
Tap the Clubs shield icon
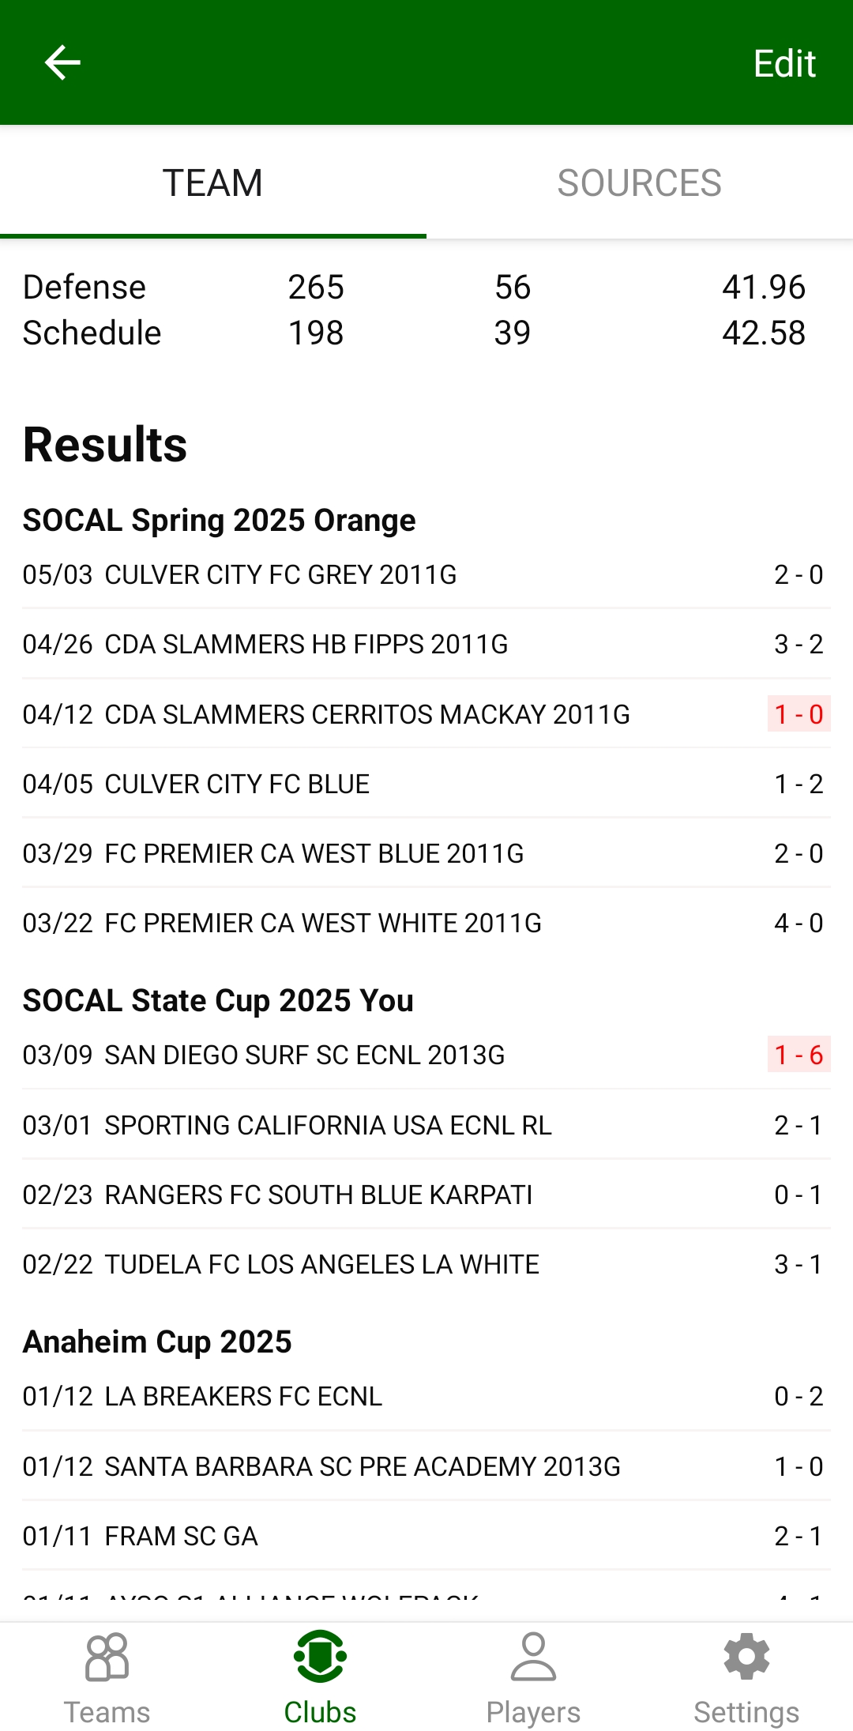(320, 1656)
